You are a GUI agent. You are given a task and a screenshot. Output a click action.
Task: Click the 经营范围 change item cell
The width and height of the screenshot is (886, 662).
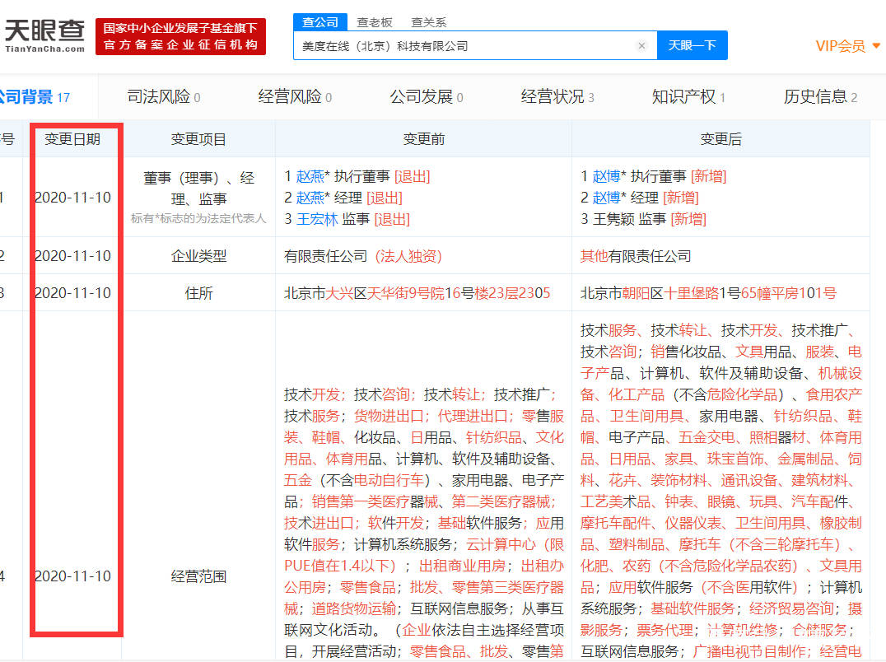(199, 576)
